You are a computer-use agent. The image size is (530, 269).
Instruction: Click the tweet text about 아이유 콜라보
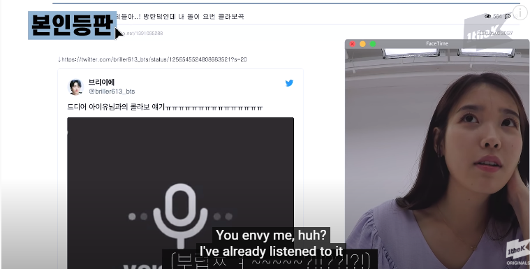click(165, 108)
